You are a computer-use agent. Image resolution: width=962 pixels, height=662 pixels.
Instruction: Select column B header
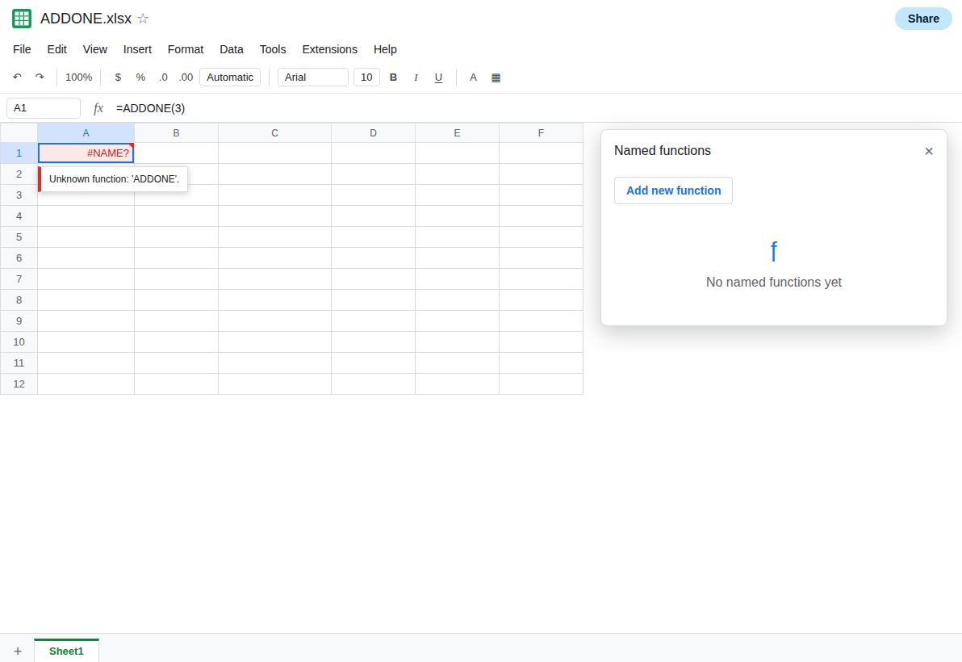click(176, 133)
